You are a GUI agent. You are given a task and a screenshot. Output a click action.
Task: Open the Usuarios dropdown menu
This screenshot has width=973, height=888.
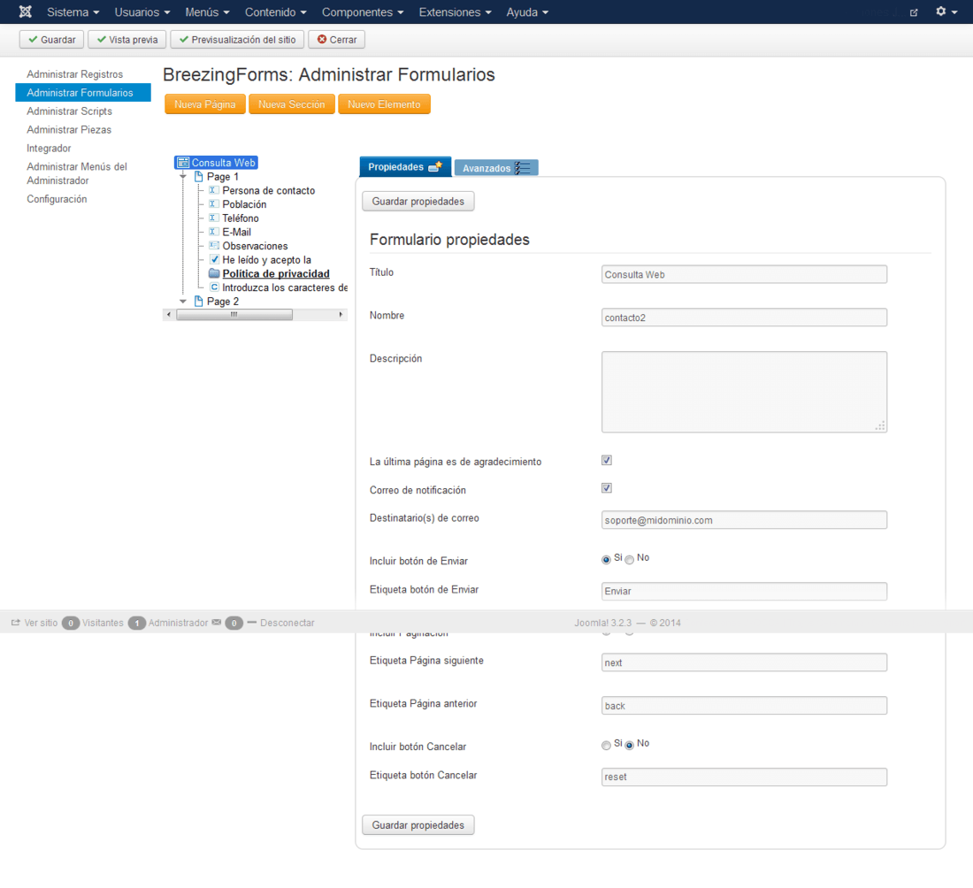pyautogui.click(x=142, y=11)
